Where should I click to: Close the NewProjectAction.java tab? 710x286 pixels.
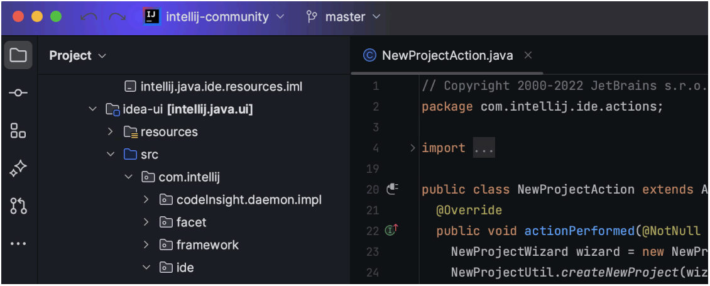pyautogui.click(x=528, y=55)
